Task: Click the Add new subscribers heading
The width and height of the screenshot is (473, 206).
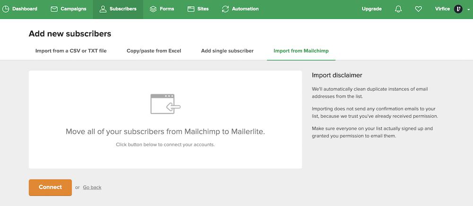Action: [x=70, y=34]
